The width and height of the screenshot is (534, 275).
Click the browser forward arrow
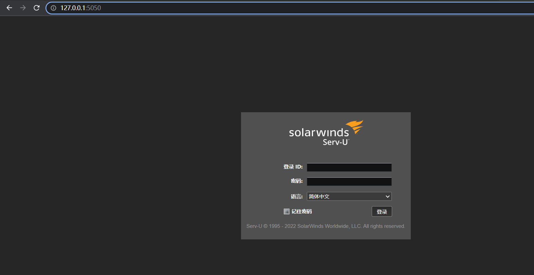coord(23,8)
